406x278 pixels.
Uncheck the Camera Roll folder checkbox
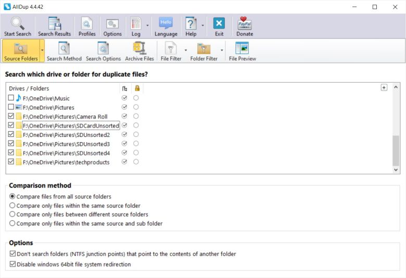(11, 117)
